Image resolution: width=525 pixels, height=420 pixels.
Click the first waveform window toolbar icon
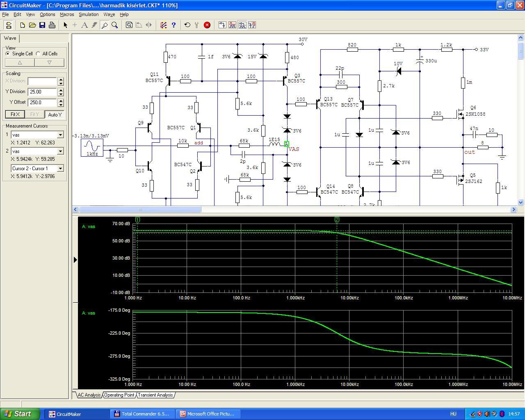(222, 25)
